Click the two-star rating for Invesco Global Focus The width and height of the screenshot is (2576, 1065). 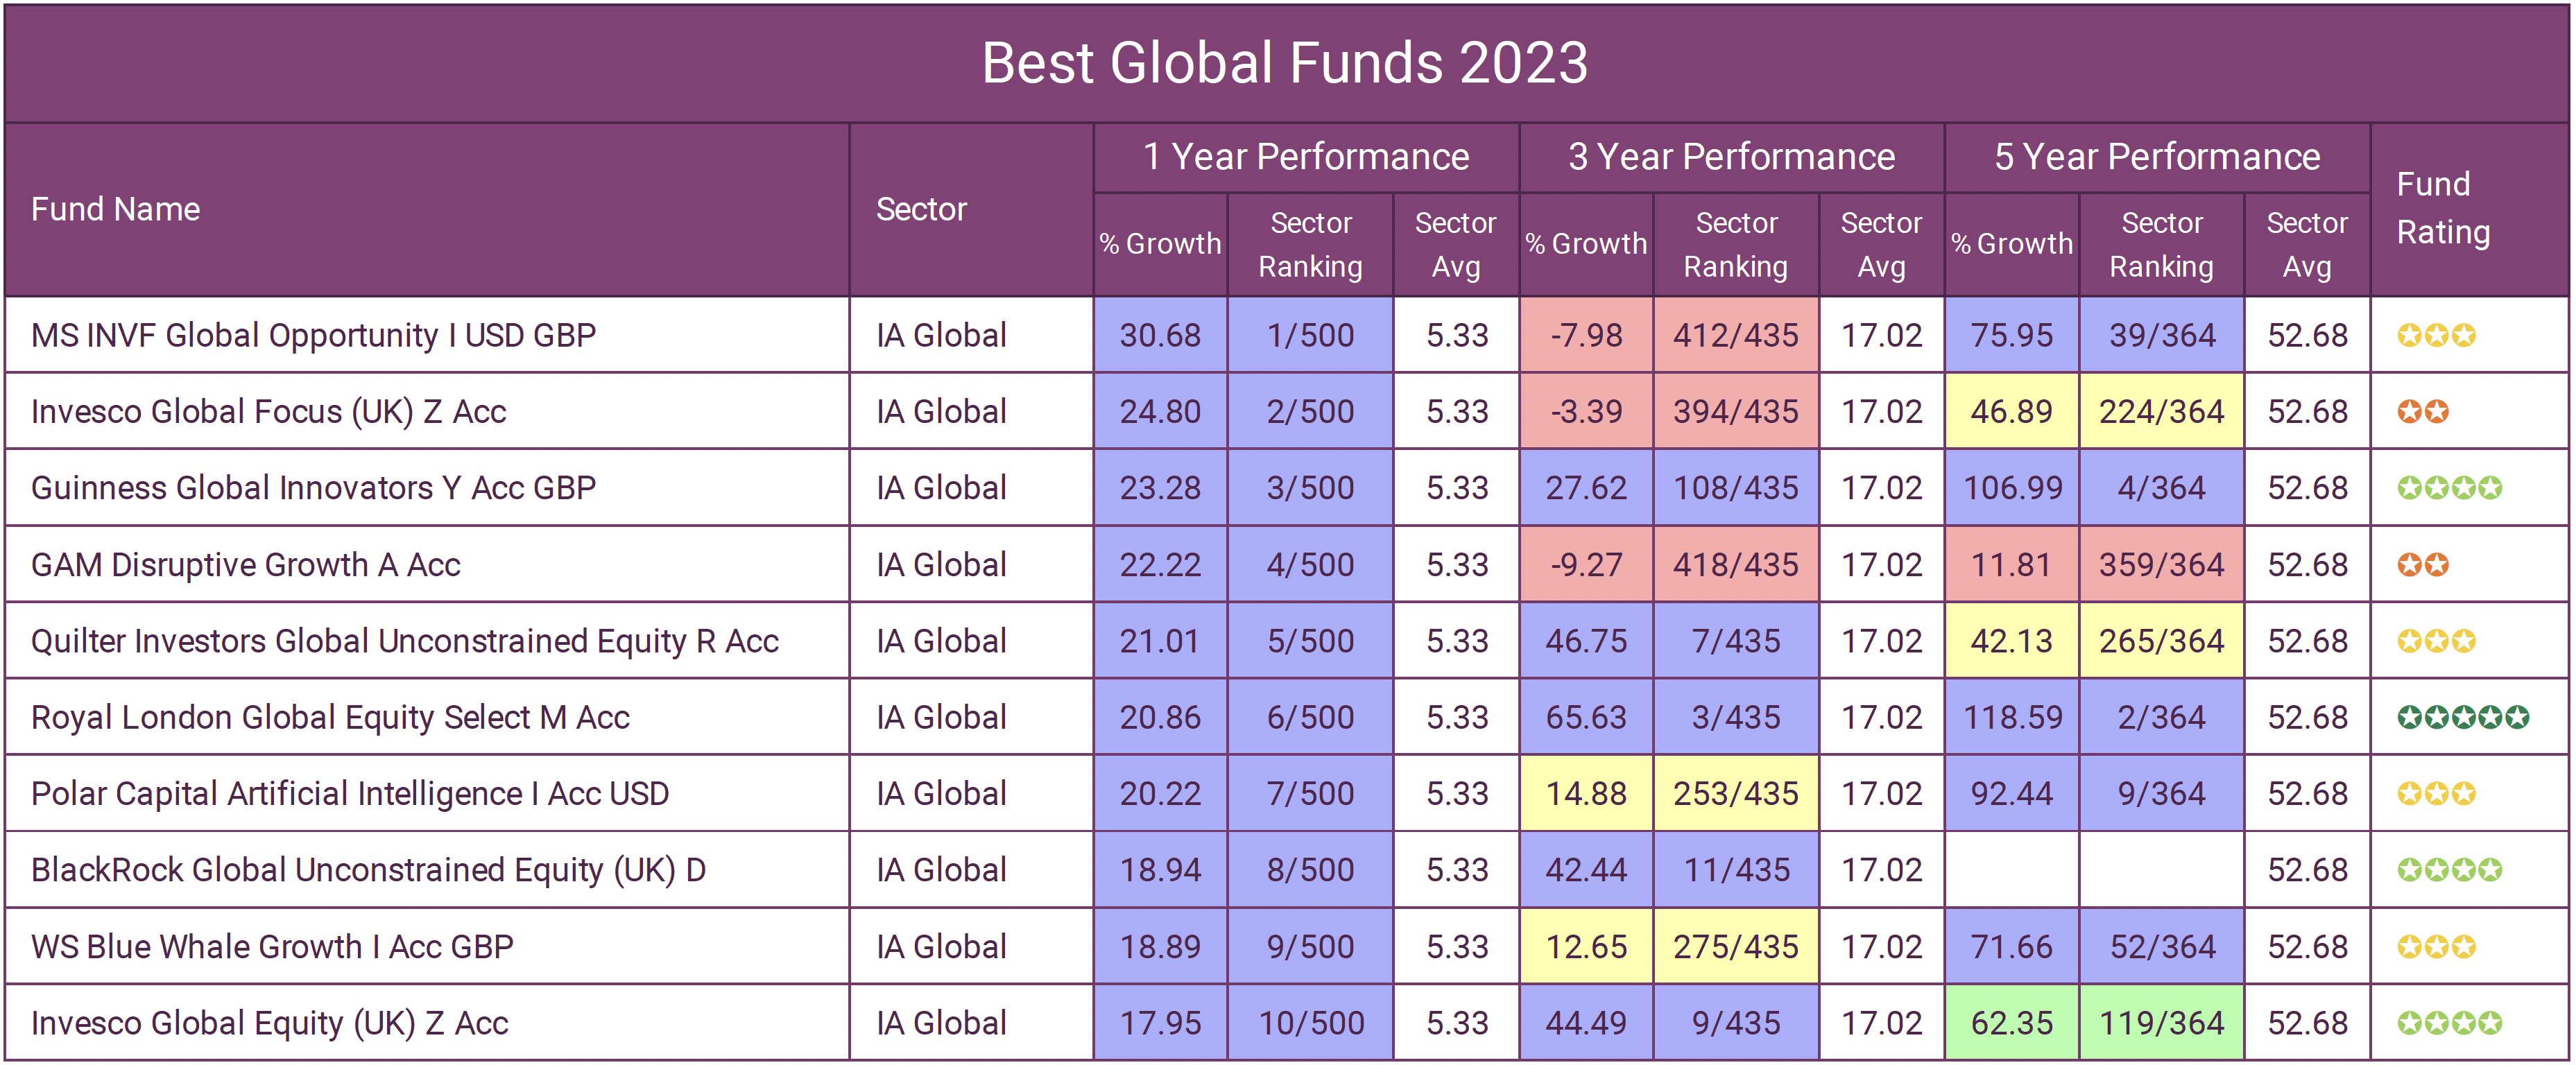pyautogui.click(x=2422, y=411)
